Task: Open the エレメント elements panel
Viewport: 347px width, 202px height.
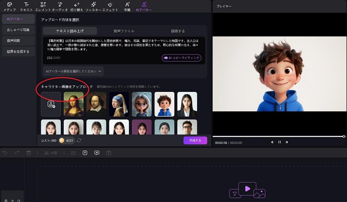Action: tap(43, 7)
